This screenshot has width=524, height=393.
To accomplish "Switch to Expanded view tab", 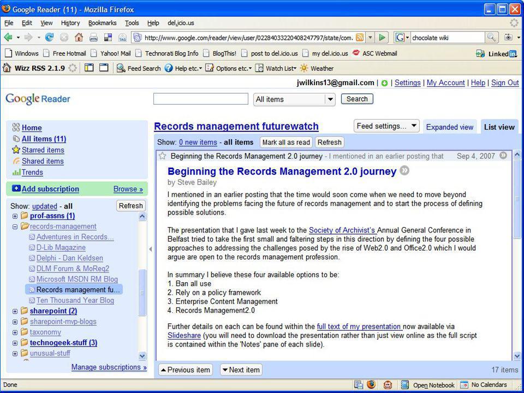I will pyautogui.click(x=449, y=127).
